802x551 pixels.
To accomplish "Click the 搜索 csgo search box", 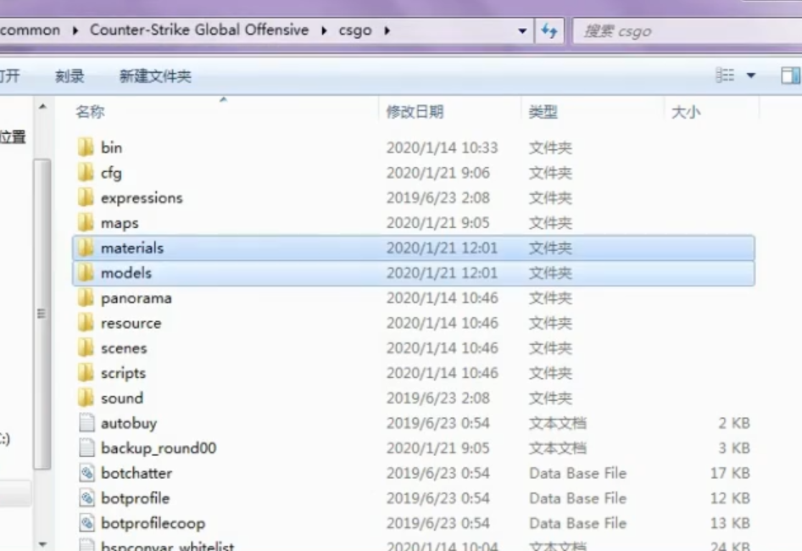I will 687,31.
